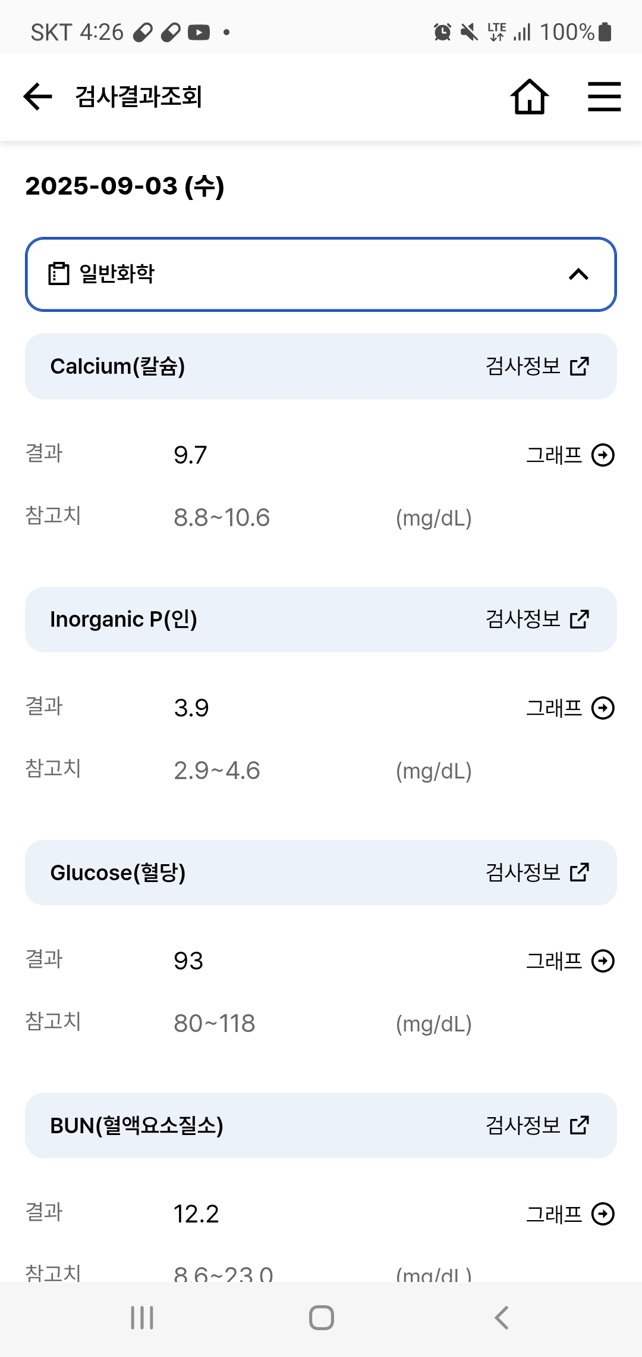The height and width of the screenshot is (1357, 642).
Task: Open 검사정보 for BUN
Action: pos(523,1125)
